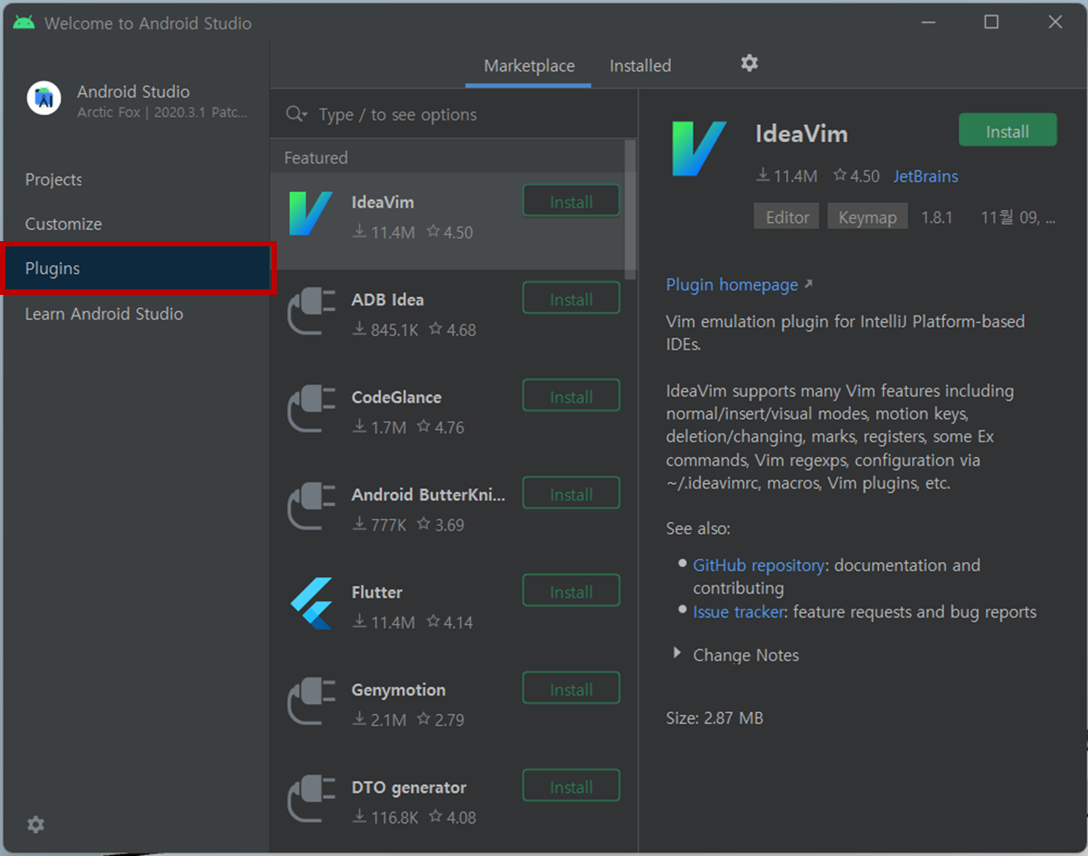Click the Featured section header

click(x=316, y=158)
